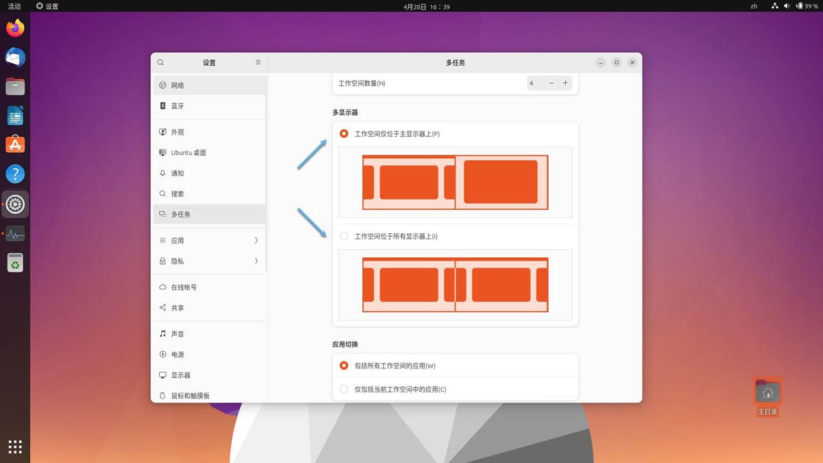The height and width of the screenshot is (463, 823).
Task: Open the Files manager dock icon
Action: click(x=15, y=86)
